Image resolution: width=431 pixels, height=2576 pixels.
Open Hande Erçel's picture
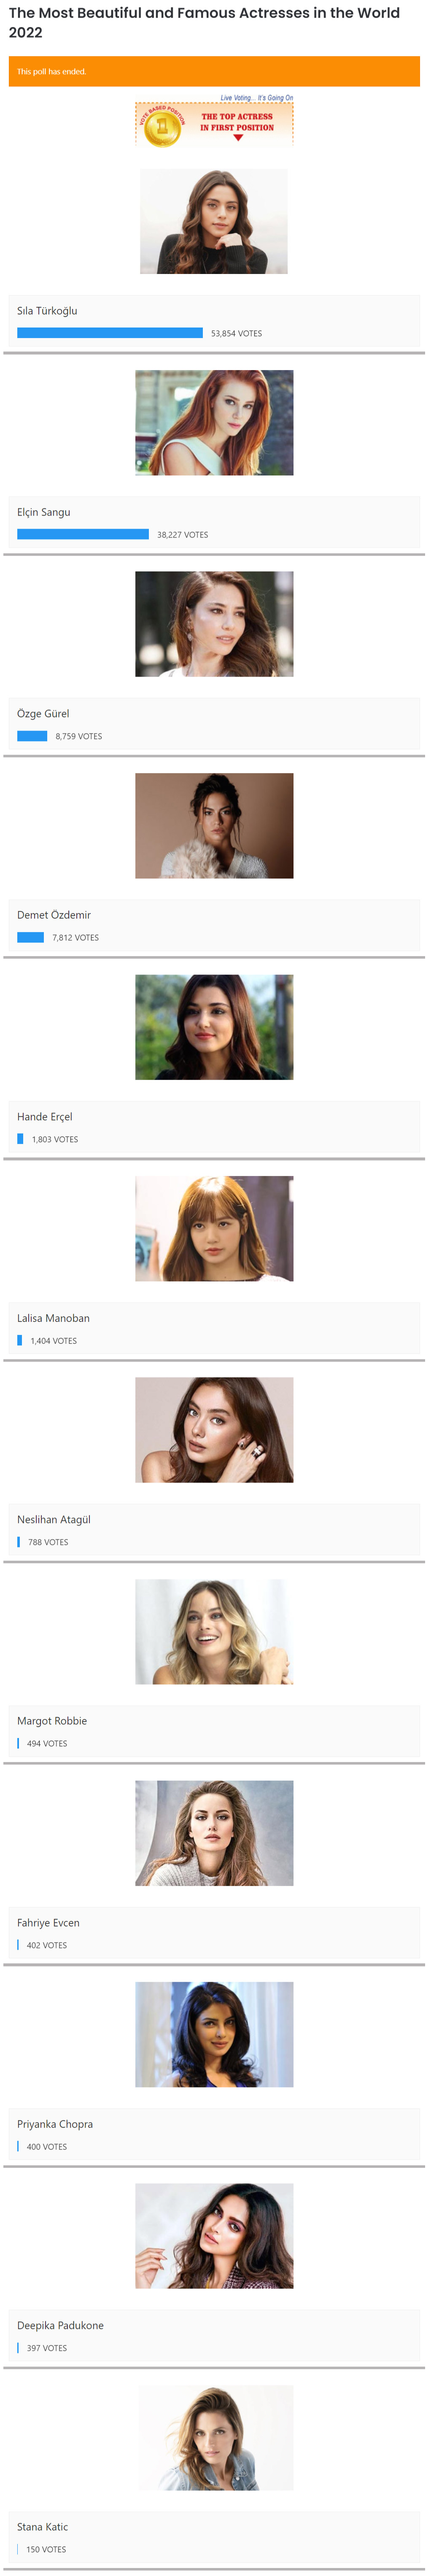(214, 1027)
